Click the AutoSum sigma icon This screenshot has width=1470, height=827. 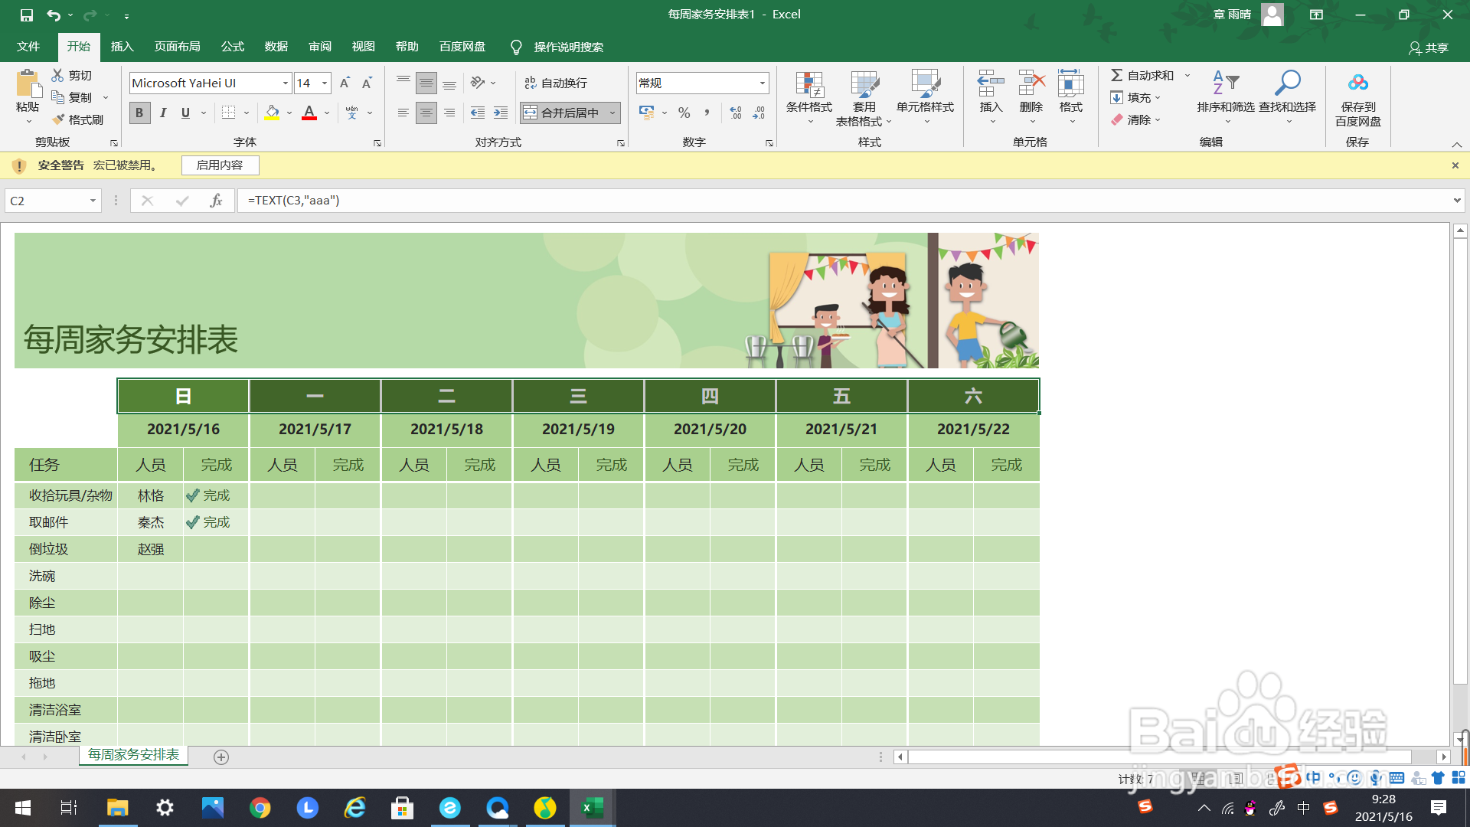(x=1117, y=75)
